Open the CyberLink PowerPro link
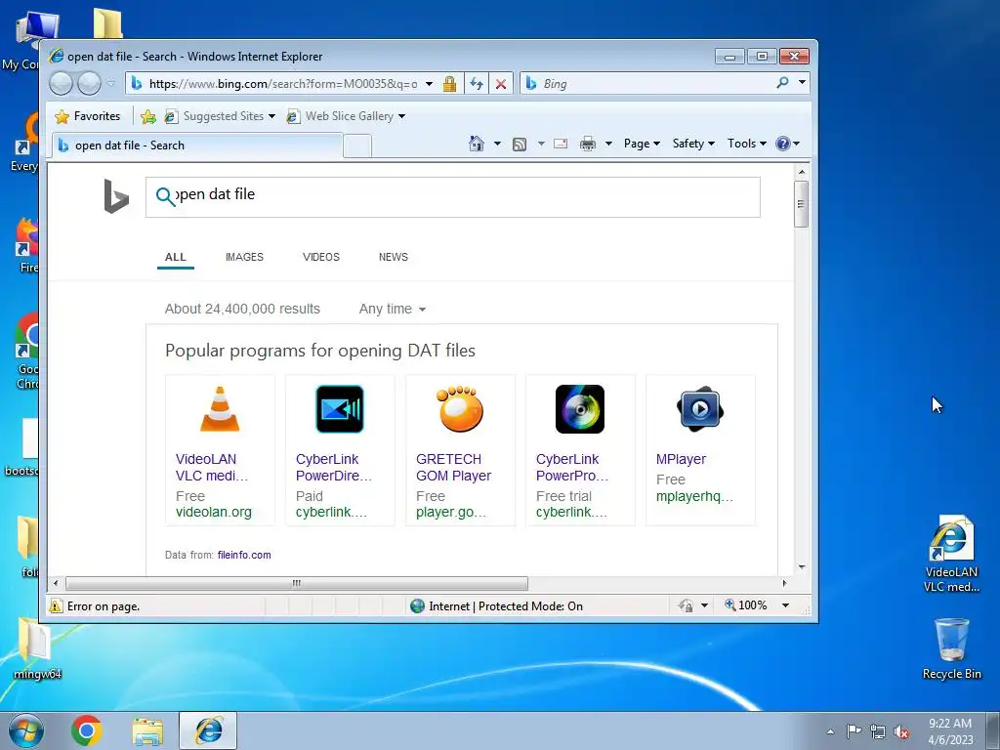The image size is (1000, 750). point(572,468)
